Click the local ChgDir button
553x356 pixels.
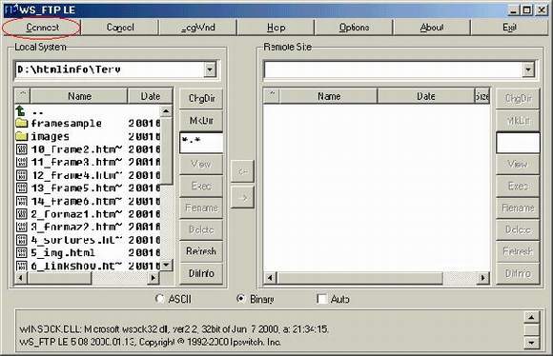(x=201, y=98)
